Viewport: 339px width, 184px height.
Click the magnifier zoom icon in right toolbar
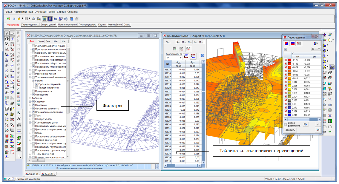click(324, 99)
